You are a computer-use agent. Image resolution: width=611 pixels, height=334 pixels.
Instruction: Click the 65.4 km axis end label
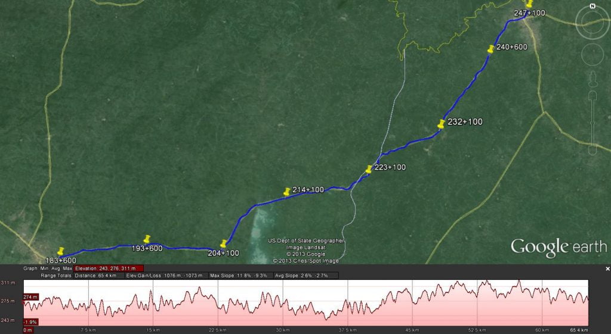click(x=579, y=330)
